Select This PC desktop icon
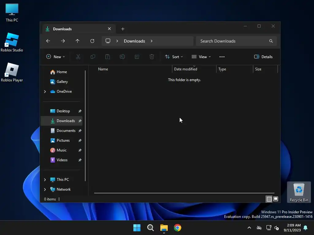Screen dimensions: 314x235 coord(12,13)
